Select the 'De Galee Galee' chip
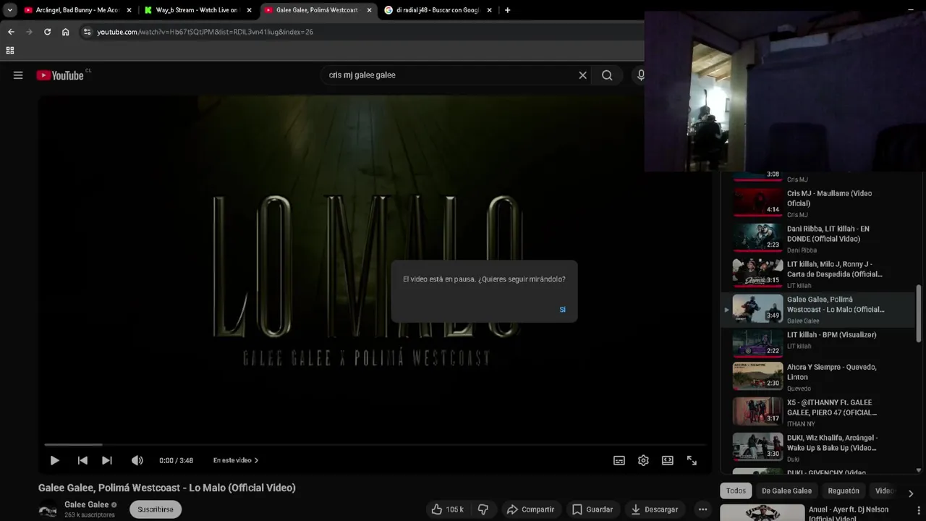 786,491
